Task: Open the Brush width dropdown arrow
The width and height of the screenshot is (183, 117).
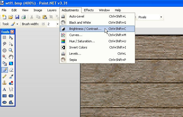Action: click(x=57, y=24)
